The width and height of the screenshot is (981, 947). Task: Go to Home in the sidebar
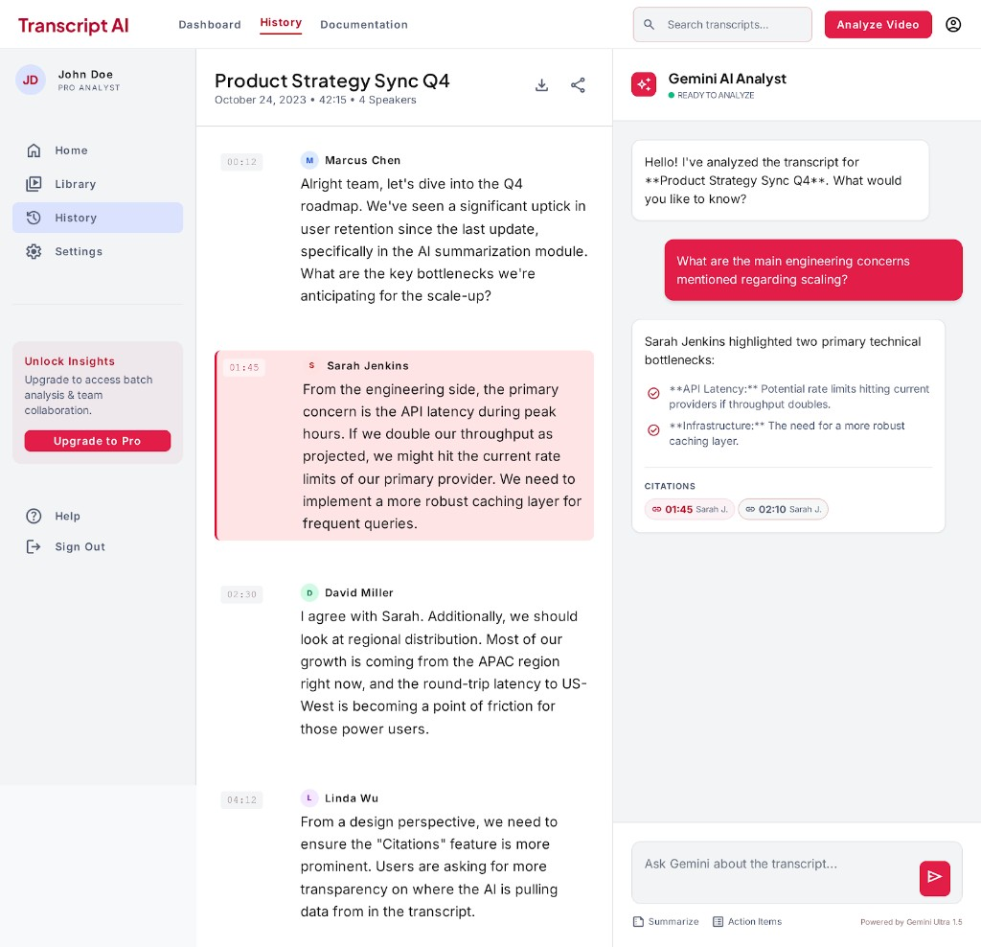pos(98,150)
